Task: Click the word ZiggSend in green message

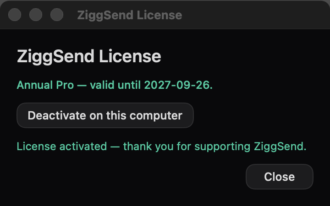Action: [280, 146]
